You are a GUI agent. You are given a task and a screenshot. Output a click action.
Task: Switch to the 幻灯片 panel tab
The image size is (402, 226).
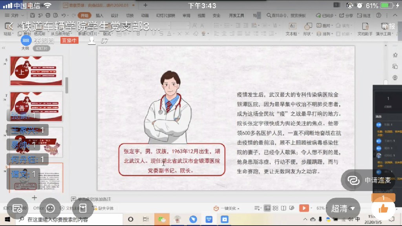(41, 48)
